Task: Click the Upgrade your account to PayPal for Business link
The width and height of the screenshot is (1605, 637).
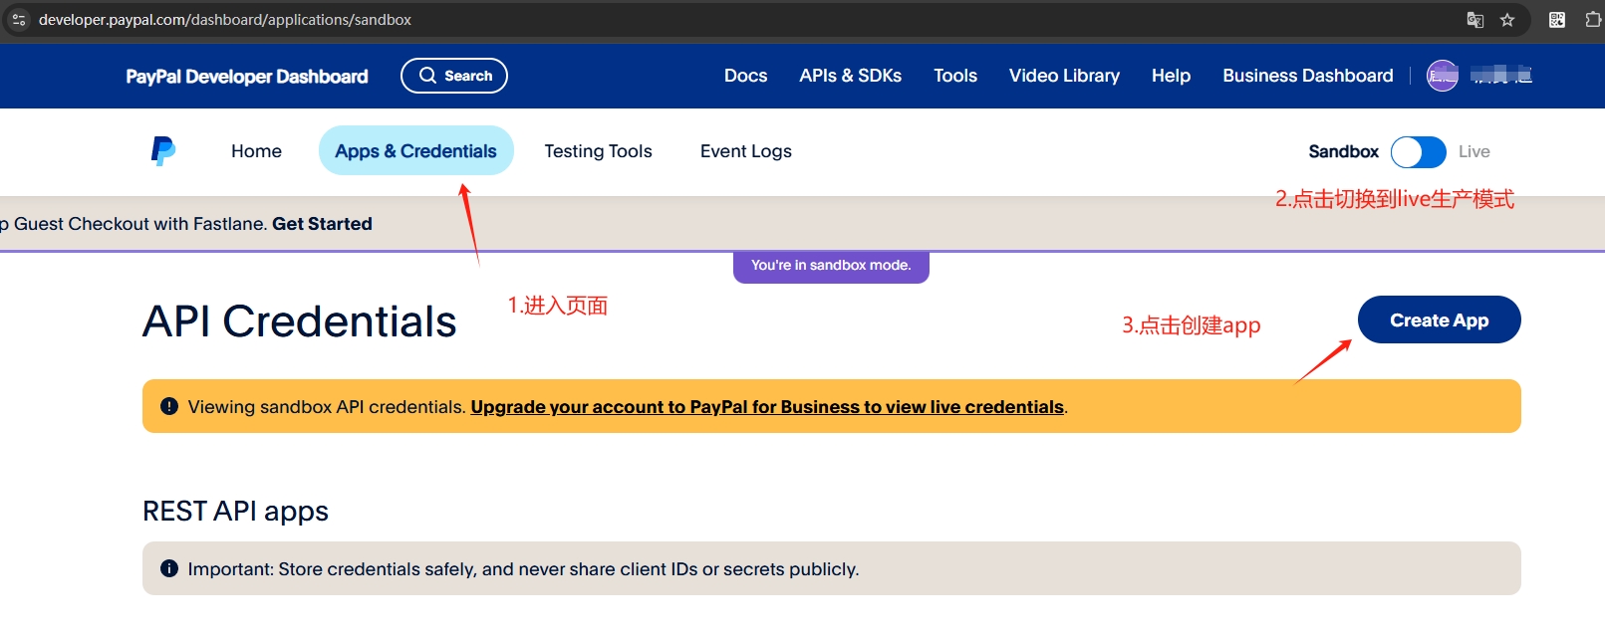Action: (x=766, y=407)
